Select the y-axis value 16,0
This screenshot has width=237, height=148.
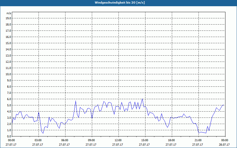click(8, 37)
